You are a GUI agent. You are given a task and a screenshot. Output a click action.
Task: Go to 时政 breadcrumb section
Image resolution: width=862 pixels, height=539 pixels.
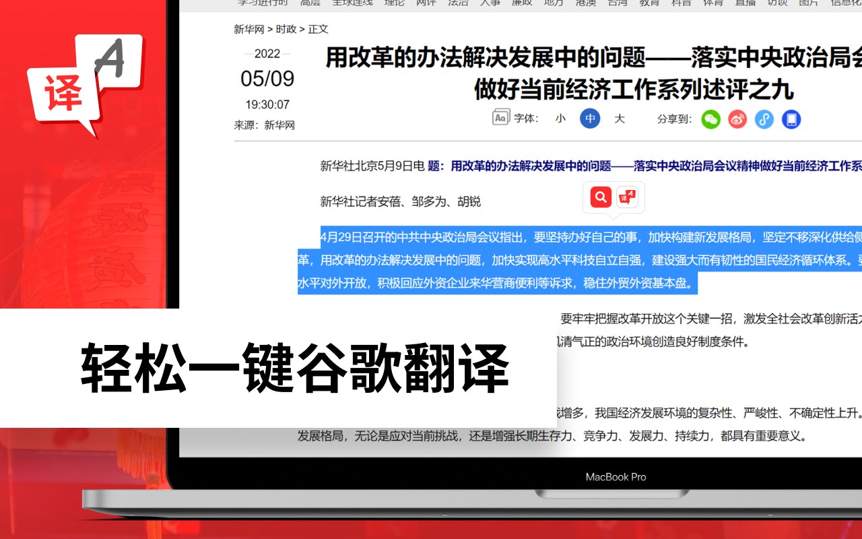click(x=286, y=29)
